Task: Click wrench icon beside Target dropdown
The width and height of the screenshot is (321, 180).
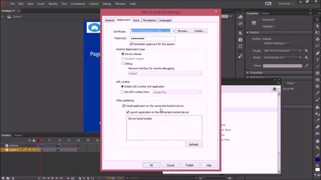Action: 306,50
